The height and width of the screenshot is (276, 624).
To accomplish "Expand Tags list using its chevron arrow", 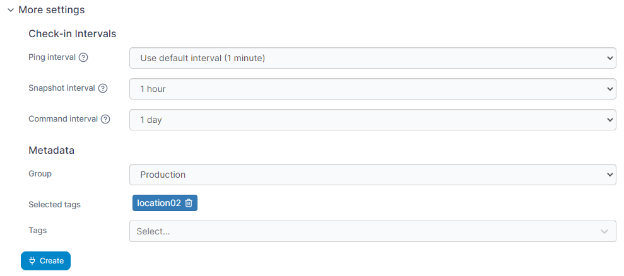I will pyautogui.click(x=605, y=231).
